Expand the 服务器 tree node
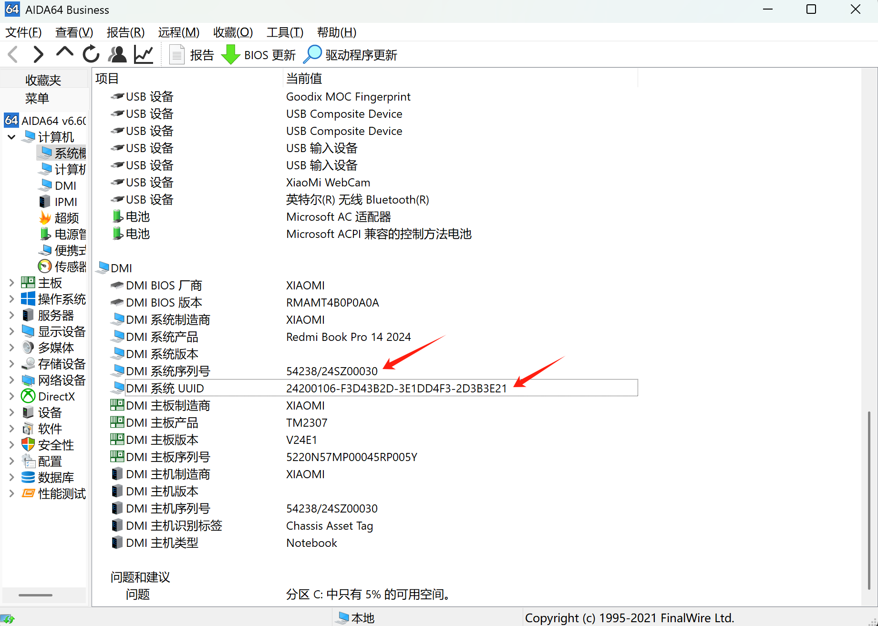Viewport: 878px width, 626px height. (x=11, y=316)
